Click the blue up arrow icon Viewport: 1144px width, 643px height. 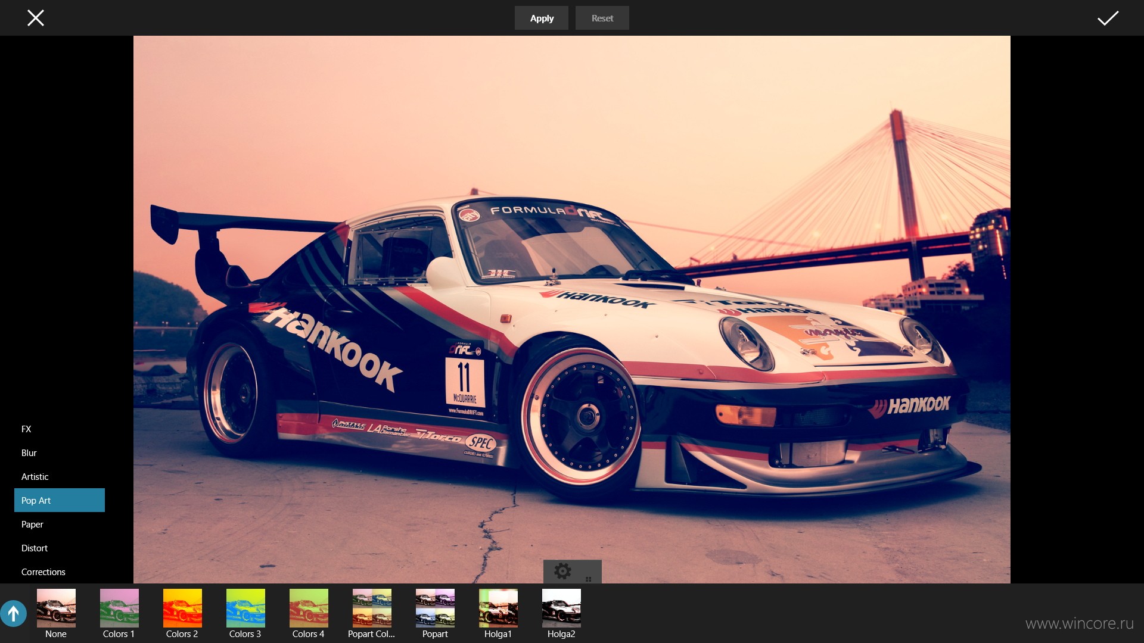14,613
